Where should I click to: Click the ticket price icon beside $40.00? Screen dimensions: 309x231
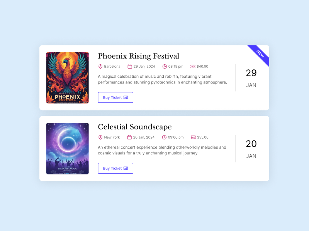(193, 67)
